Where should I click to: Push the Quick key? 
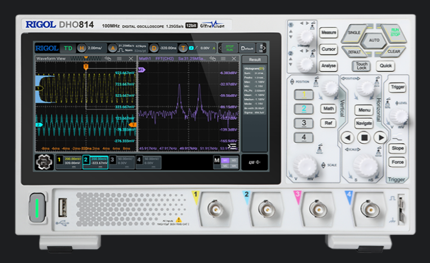coord(385,66)
